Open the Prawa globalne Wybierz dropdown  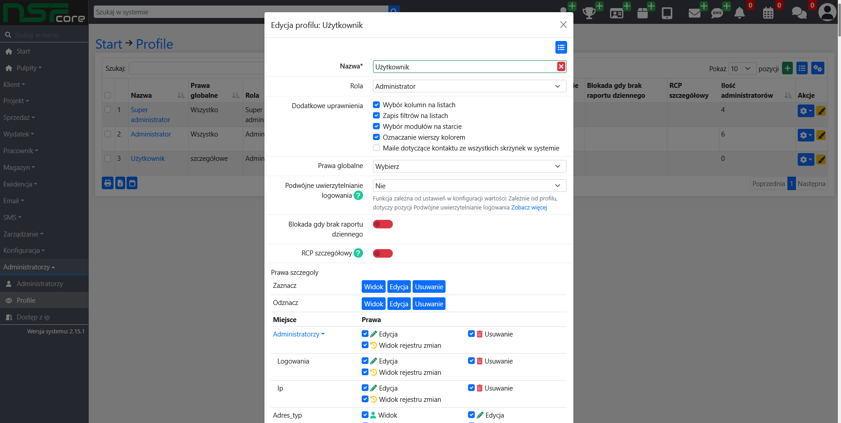469,166
